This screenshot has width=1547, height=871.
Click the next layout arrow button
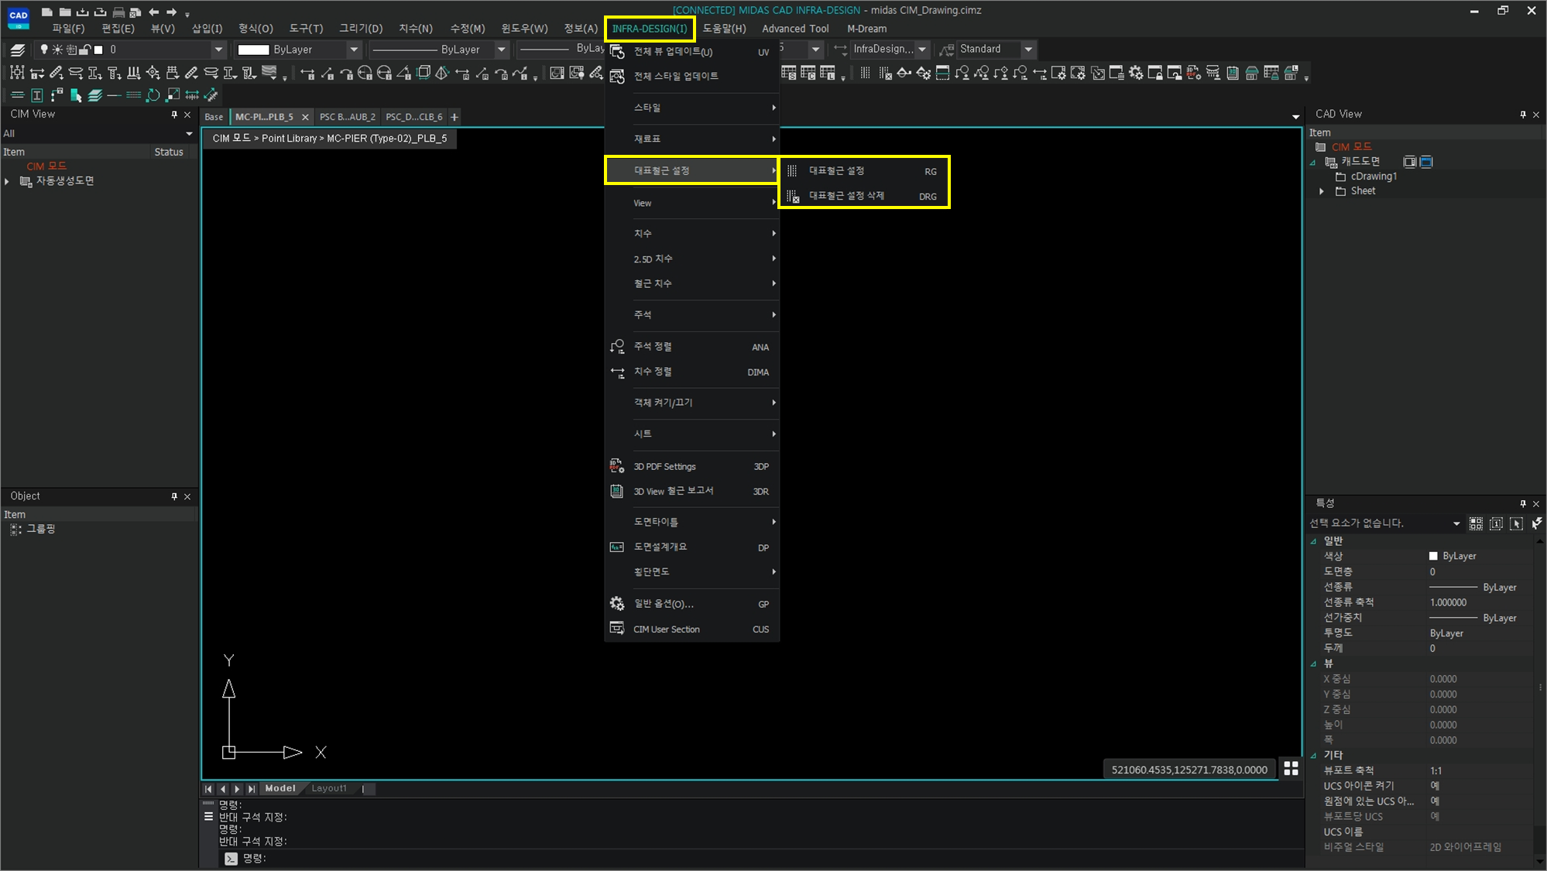coord(237,789)
